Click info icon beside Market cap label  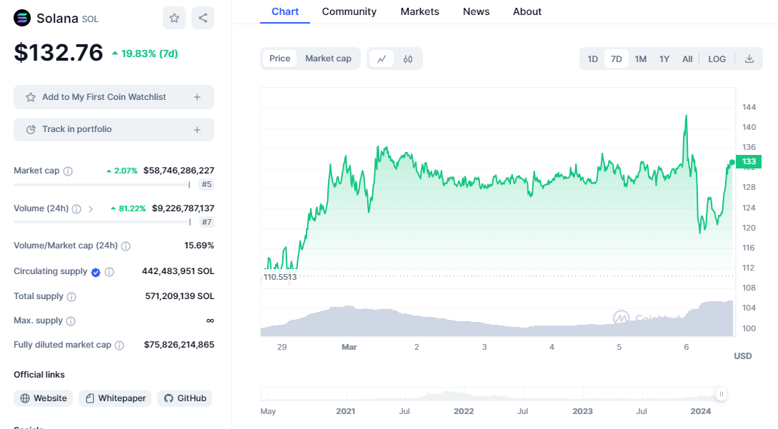point(68,171)
